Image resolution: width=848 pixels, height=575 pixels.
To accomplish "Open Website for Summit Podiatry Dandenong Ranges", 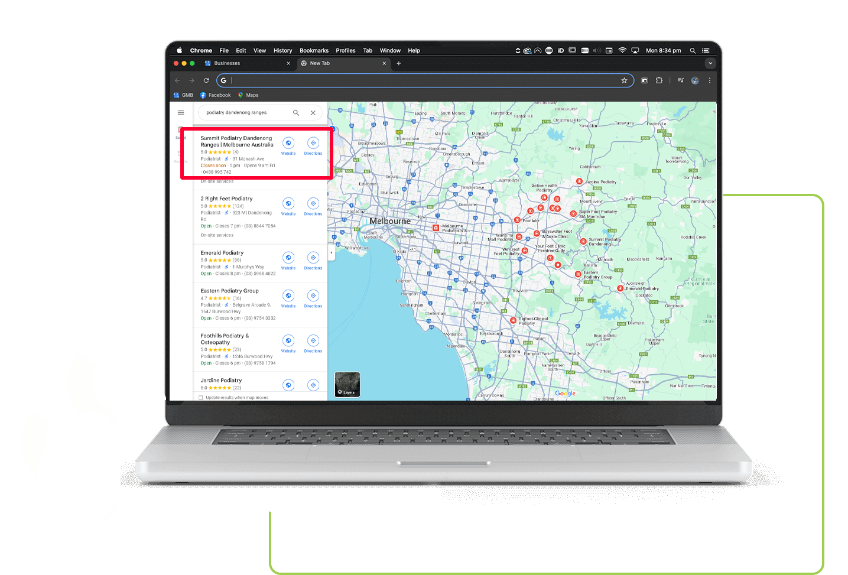I will click(x=288, y=145).
